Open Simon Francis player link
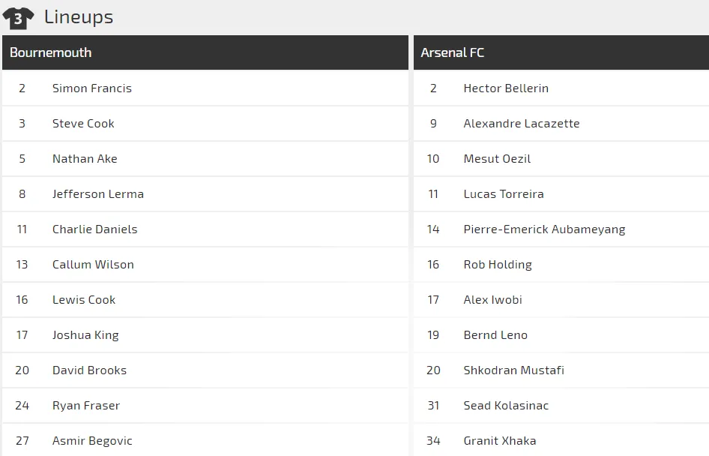The height and width of the screenshot is (456, 709). tap(91, 88)
